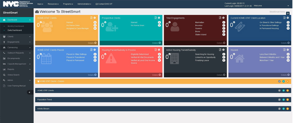Refresh the HOME-STAT Clients – Details panel
293x123 pixels.
(283, 81)
